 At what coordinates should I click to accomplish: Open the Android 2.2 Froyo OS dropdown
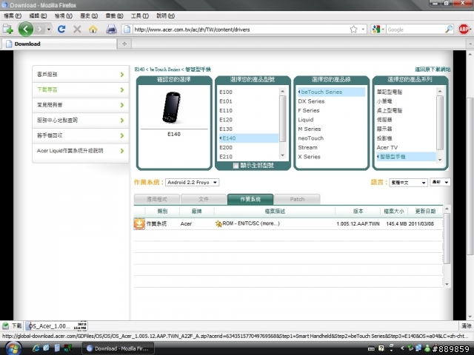192,183
